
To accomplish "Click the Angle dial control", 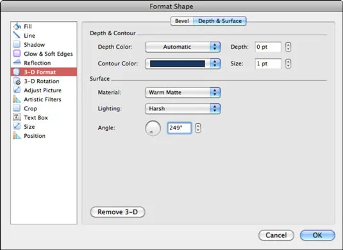I will coord(153,128).
